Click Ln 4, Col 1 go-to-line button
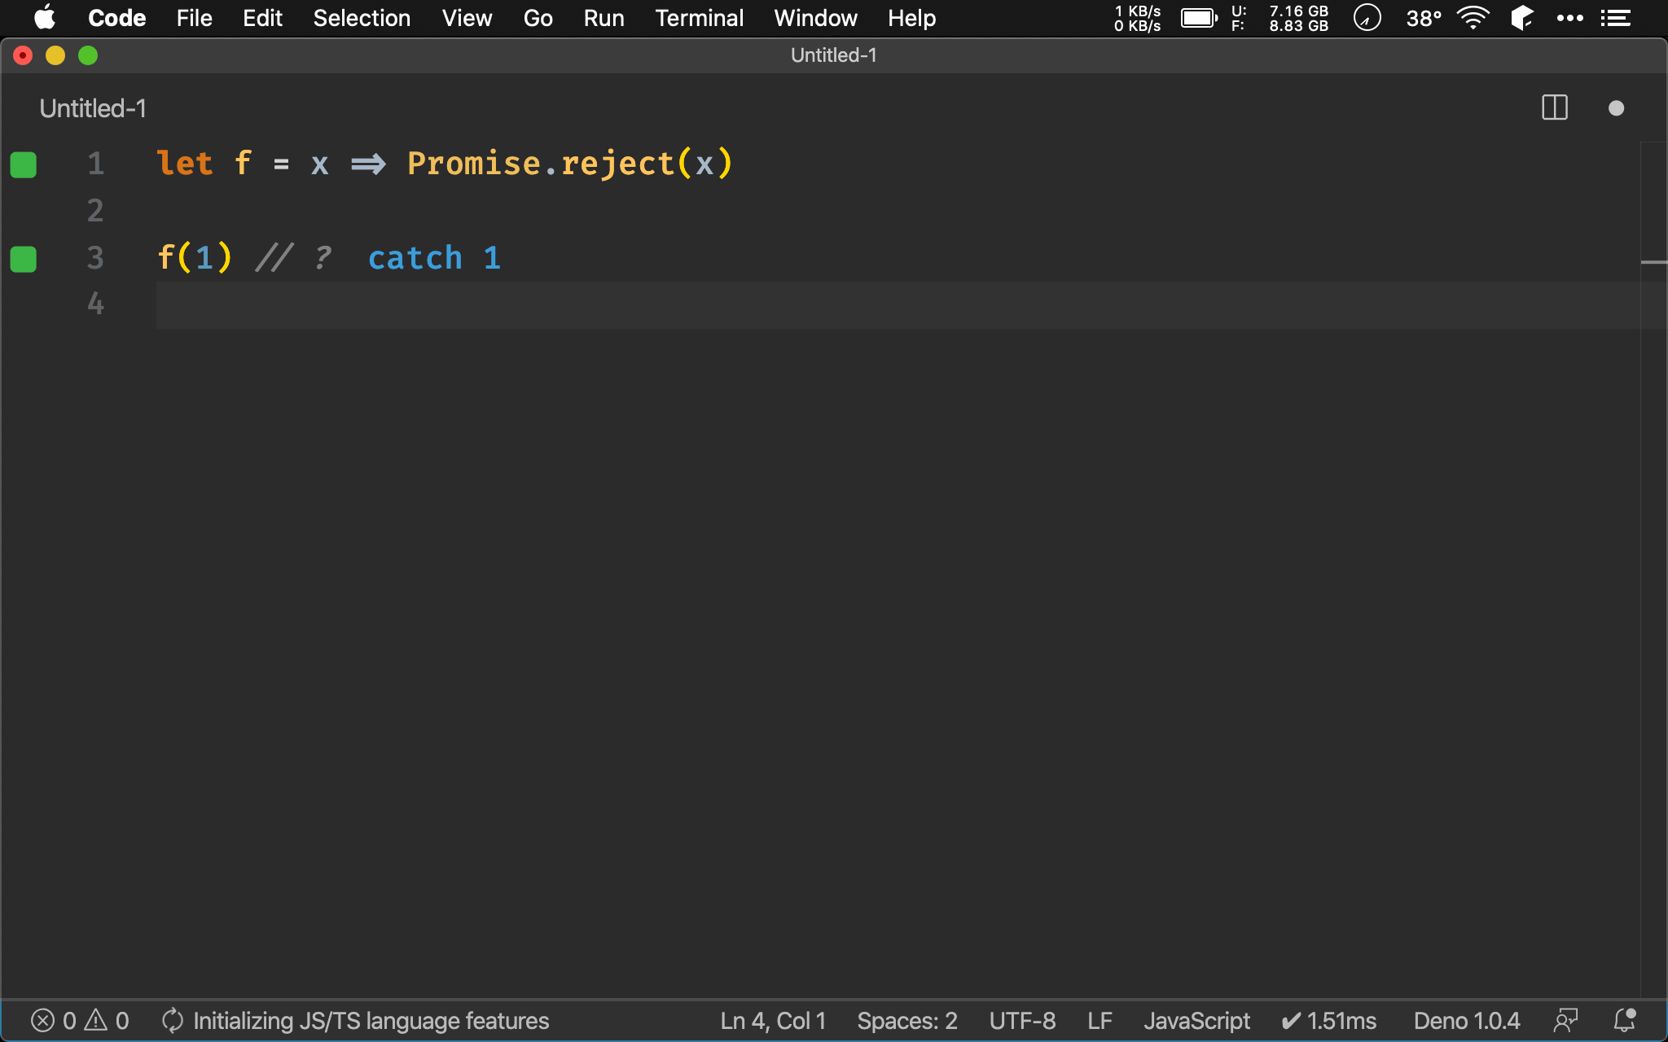 pyautogui.click(x=772, y=1020)
